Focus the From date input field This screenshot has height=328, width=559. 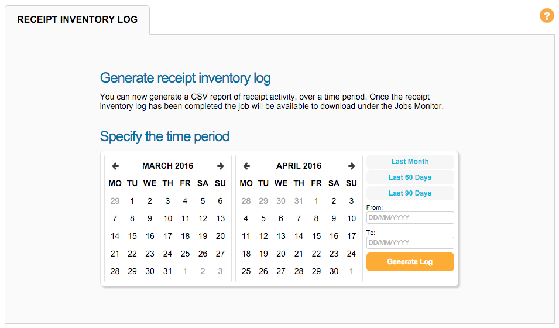(x=410, y=217)
